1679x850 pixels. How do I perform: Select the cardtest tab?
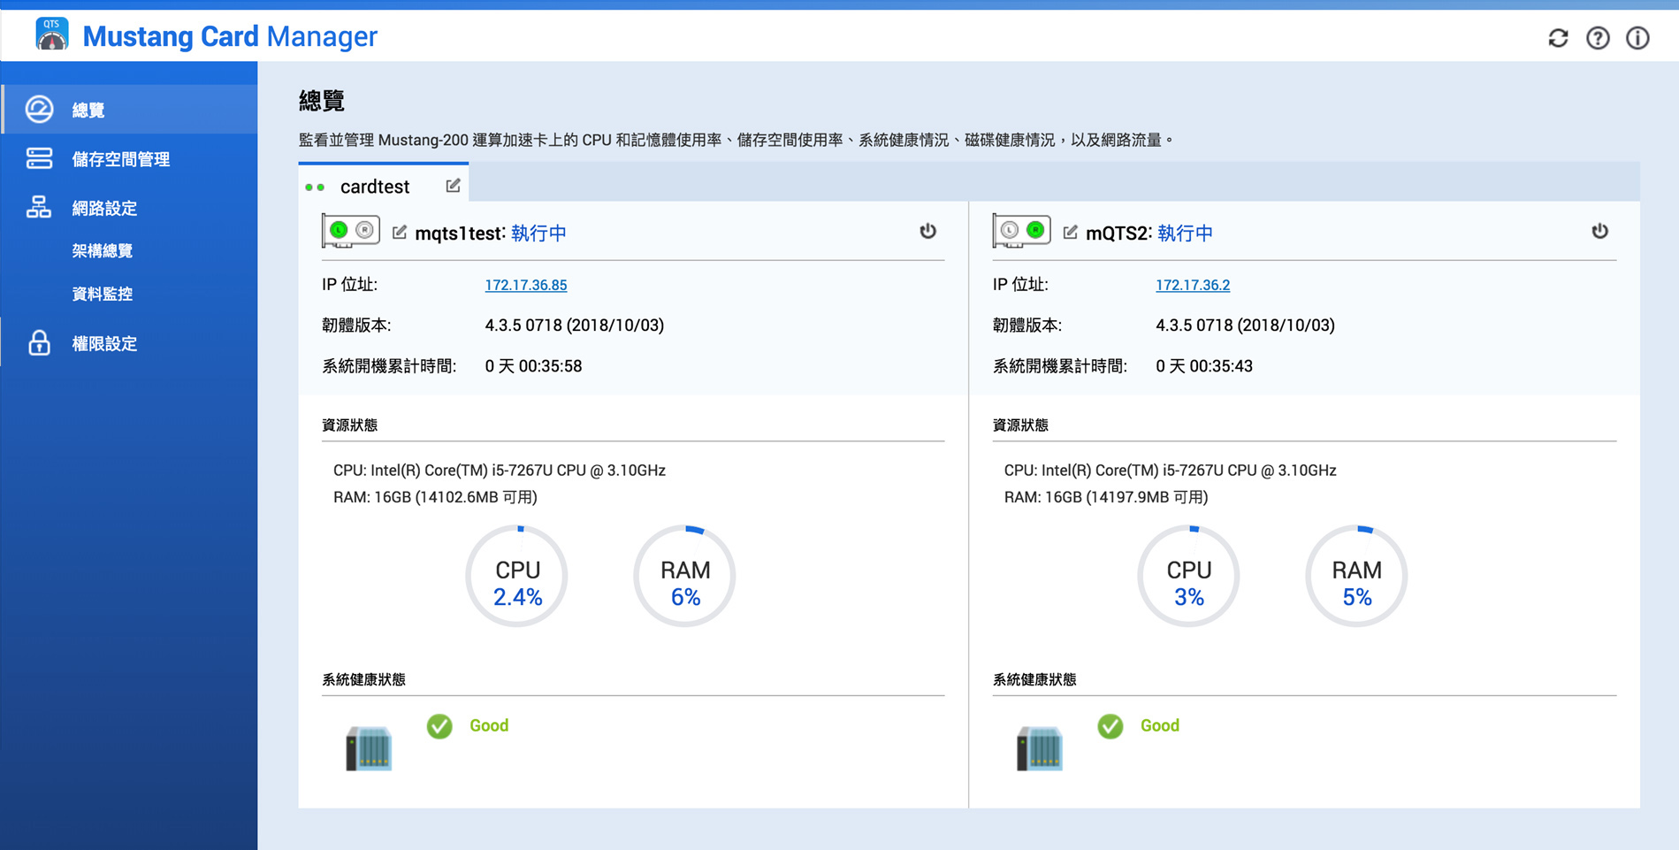click(x=374, y=187)
